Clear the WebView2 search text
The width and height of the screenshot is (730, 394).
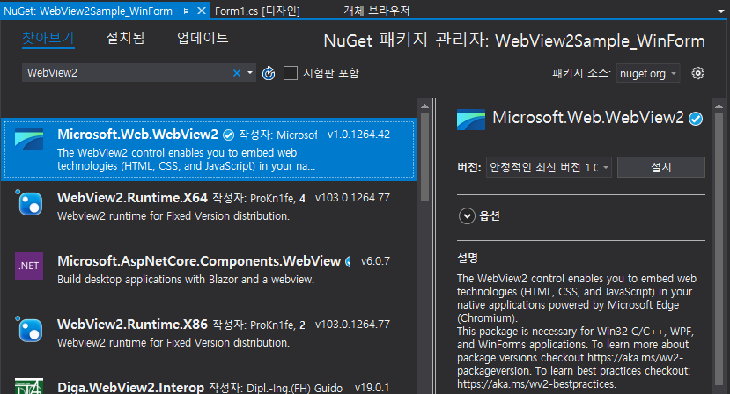pos(237,73)
